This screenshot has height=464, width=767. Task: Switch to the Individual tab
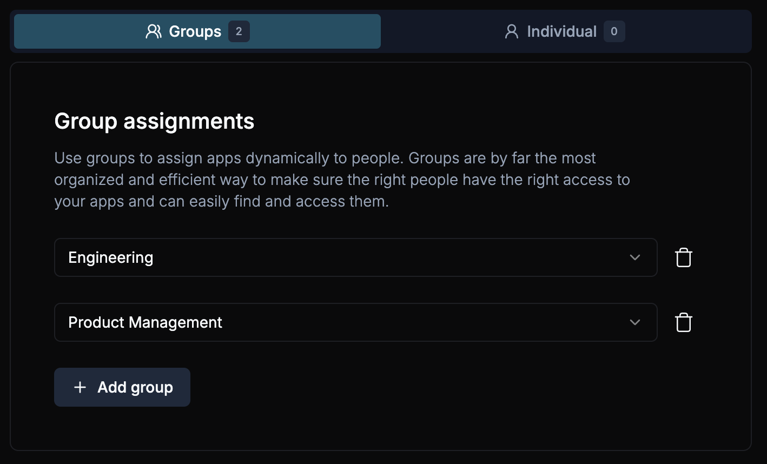pyautogui.click(x=563, y=31)
